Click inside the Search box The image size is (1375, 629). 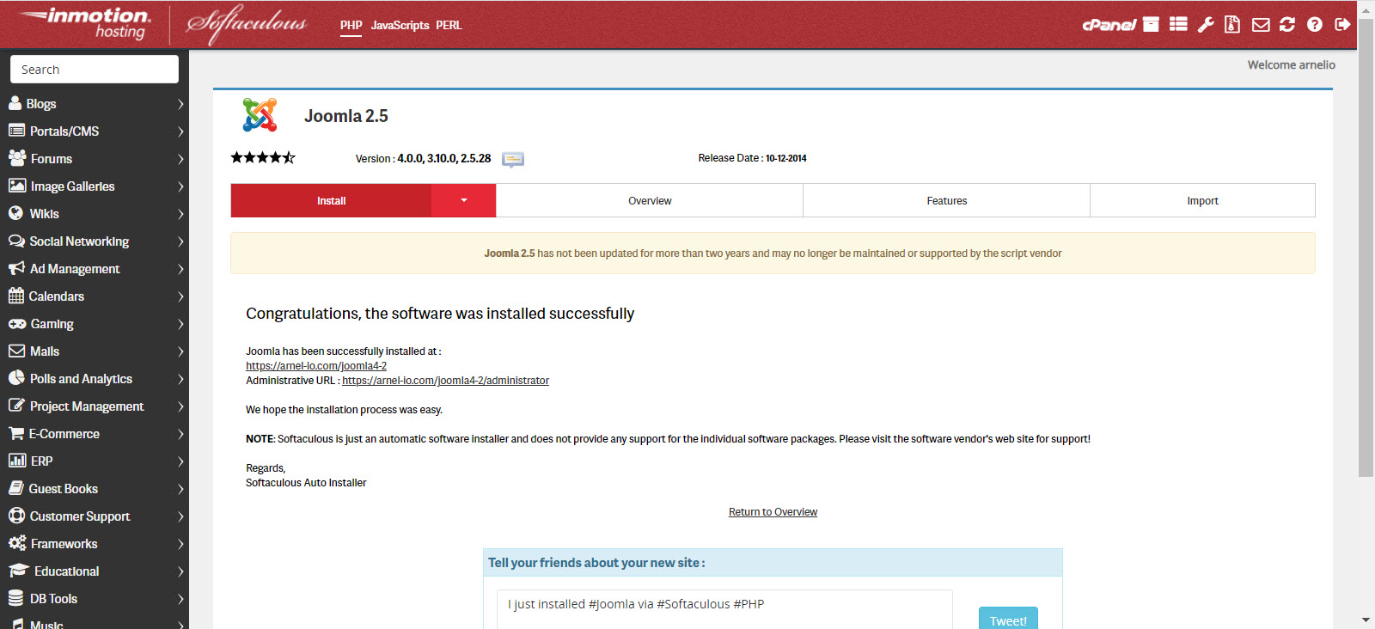(95, 70)
